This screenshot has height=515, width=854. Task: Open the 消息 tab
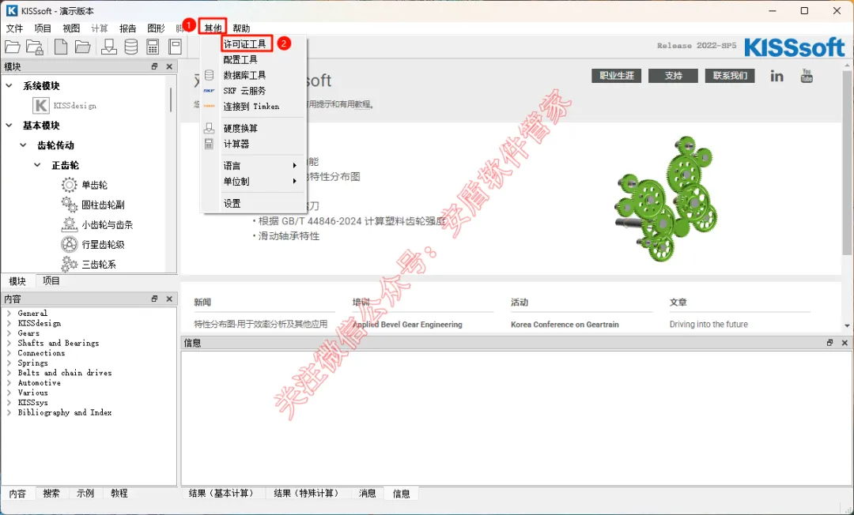[x=367, y=493]
